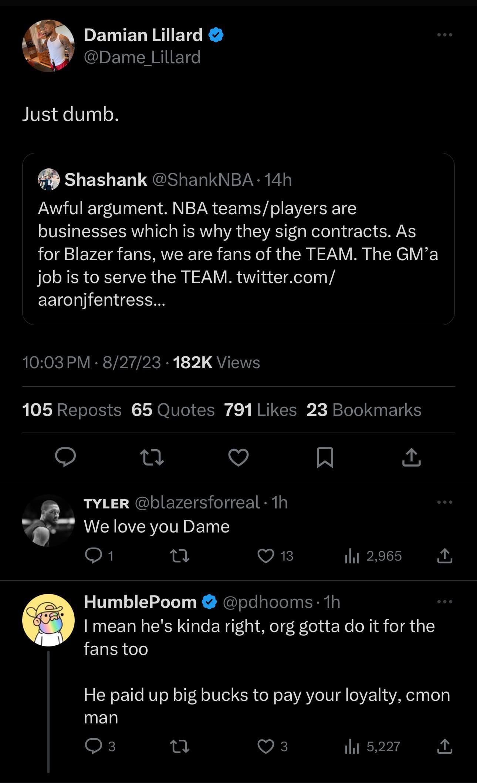Open the @blazersforreal profile handle
The image size is (477, 783).
pos(197,503)
